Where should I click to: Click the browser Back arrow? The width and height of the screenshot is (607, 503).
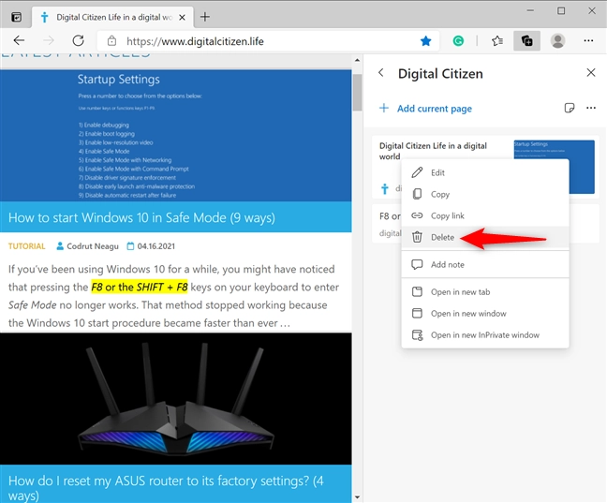pos(19,40)
